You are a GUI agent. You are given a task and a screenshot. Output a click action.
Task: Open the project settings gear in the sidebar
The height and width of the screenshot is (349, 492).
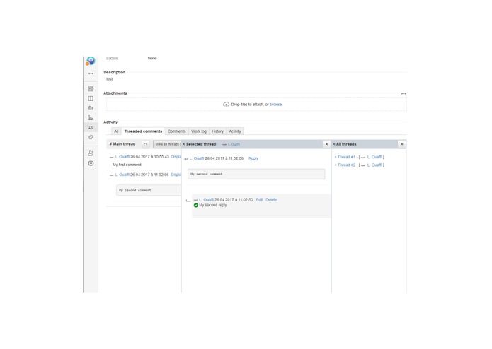click(x=91, y=163)
